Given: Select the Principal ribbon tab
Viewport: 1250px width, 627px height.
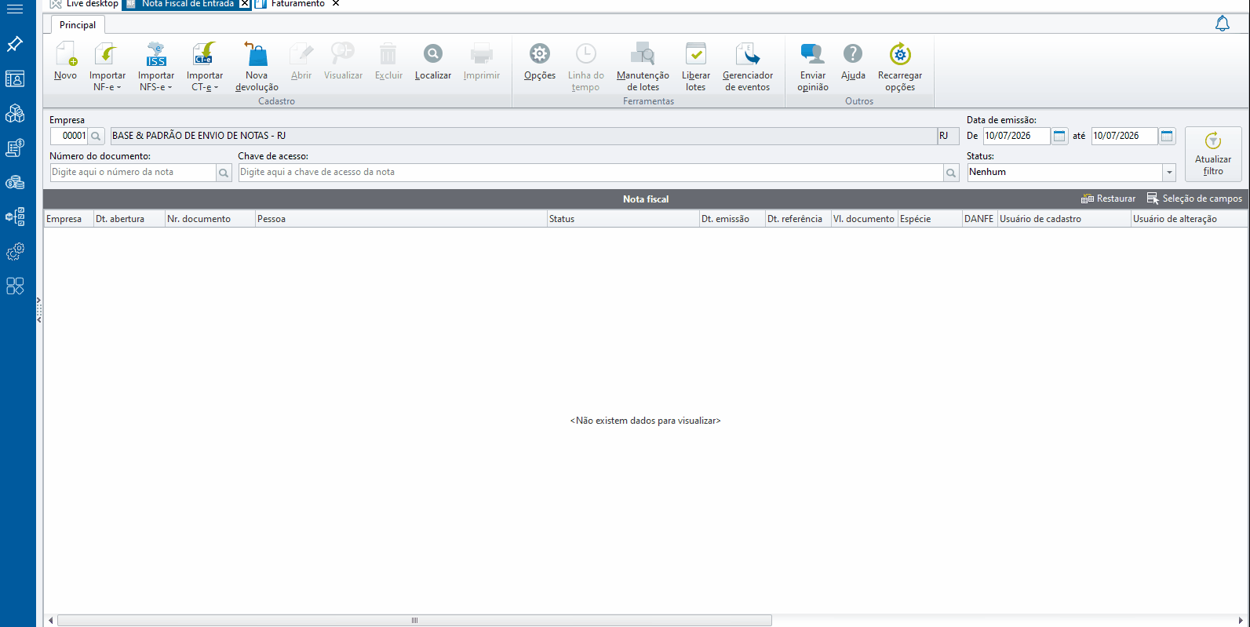Looking at the screenshot, I should pyautogui.click(x=78, y=25).
